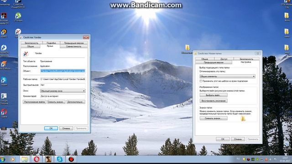This screenshot has height=164, width=292.
Task: Click the RU language indicator in the tray
Action: (238, 159)
